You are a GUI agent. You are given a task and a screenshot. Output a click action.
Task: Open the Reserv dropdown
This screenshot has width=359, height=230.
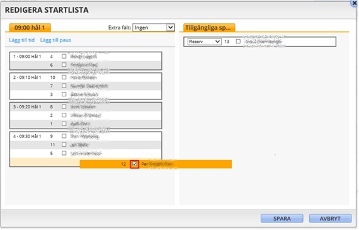pos(205,42)
